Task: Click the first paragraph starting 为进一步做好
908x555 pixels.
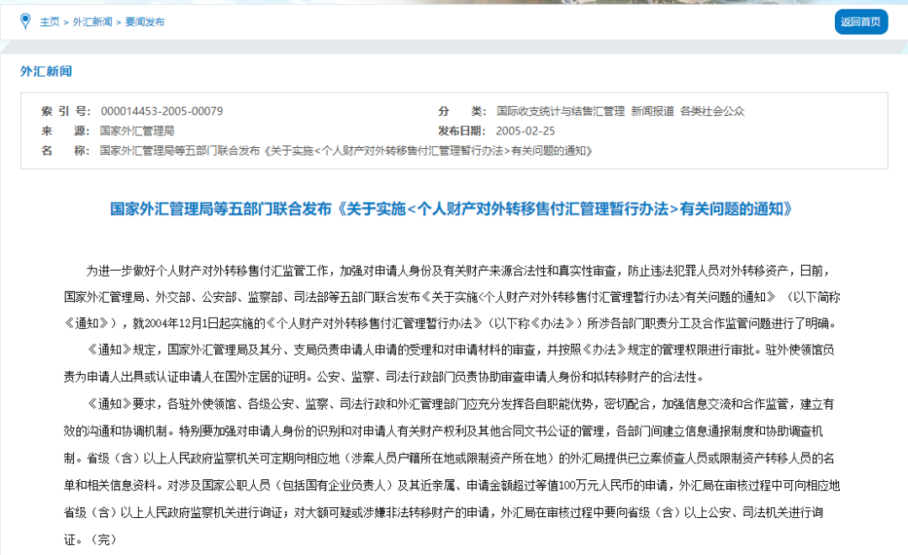Action: point(453,297)
